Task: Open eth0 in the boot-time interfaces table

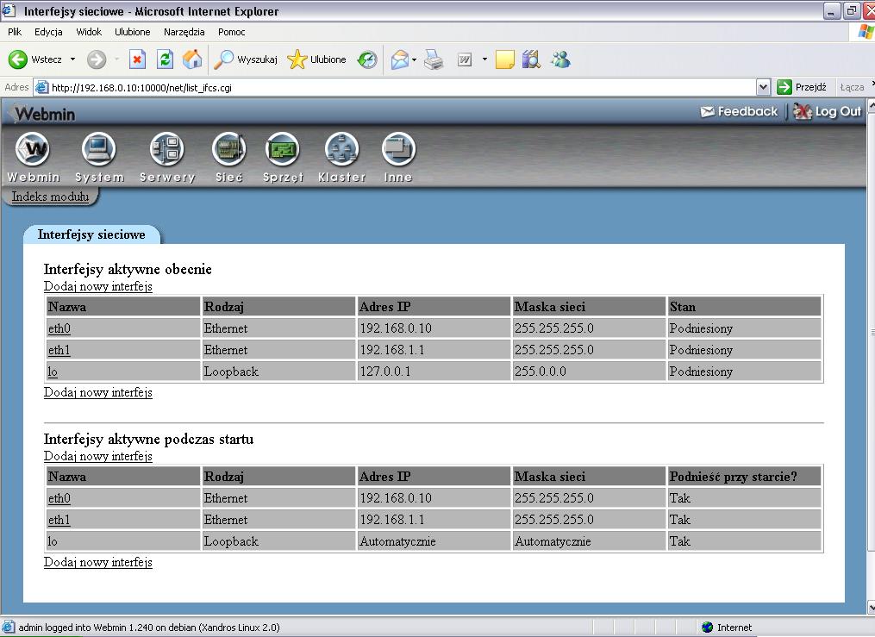Action: coord(59,498)
